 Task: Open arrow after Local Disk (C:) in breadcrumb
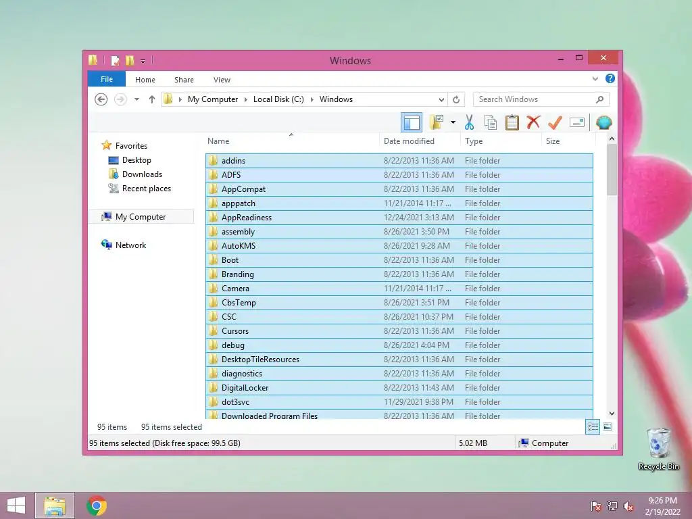pyautogui.click(x=312, y=99)
